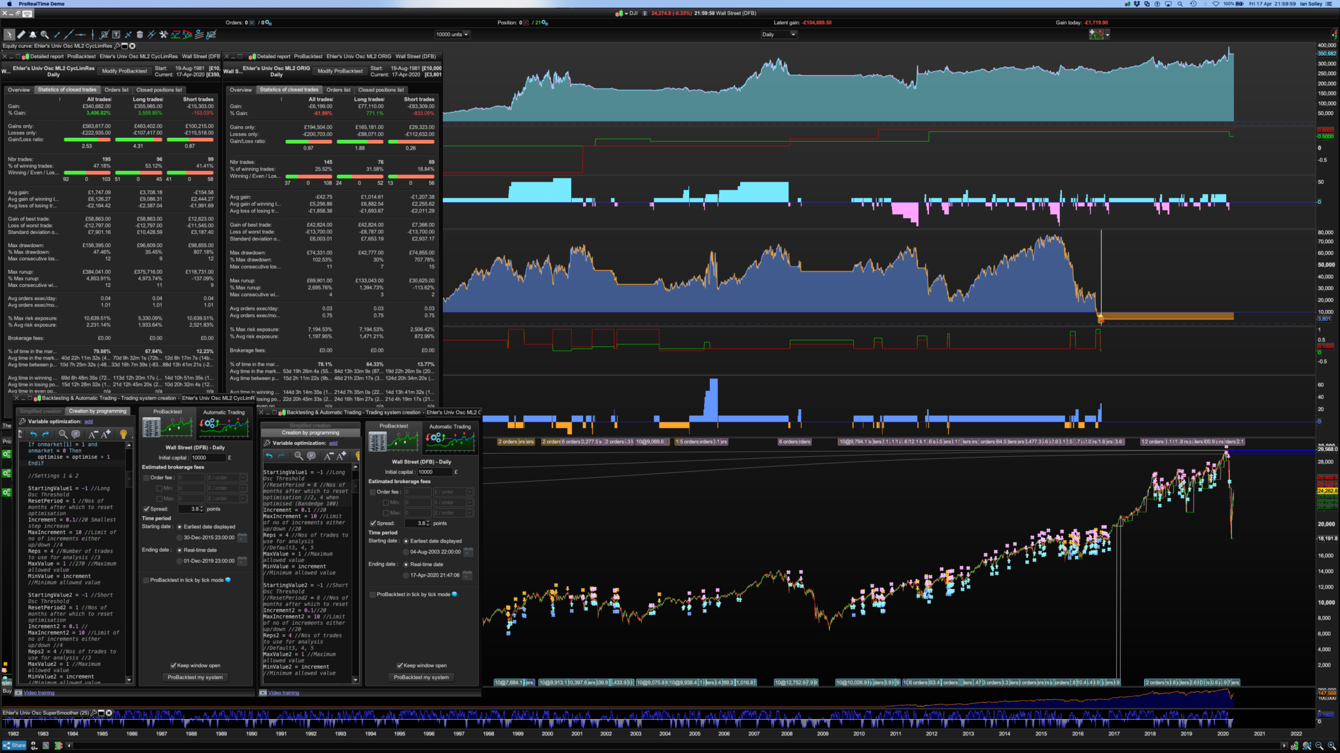Switch to Orders list tab in left report
This screenshot has width=1340, height=753.
117,90
